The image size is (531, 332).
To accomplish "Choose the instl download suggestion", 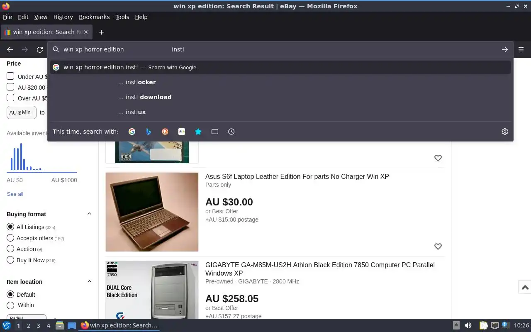I will click(x=280, y=97).
